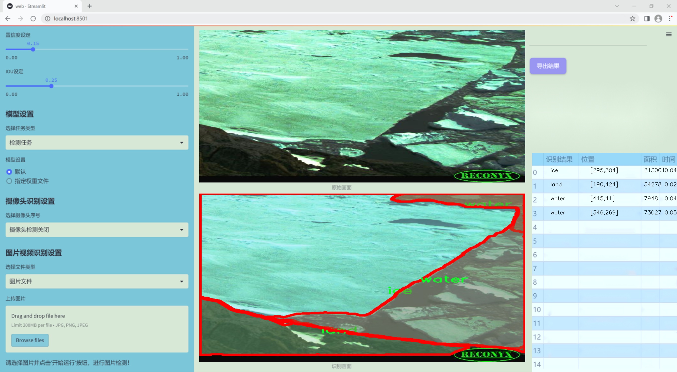Click the browser forward arrow
Screen dimensions: 677x372
point(21,18)
